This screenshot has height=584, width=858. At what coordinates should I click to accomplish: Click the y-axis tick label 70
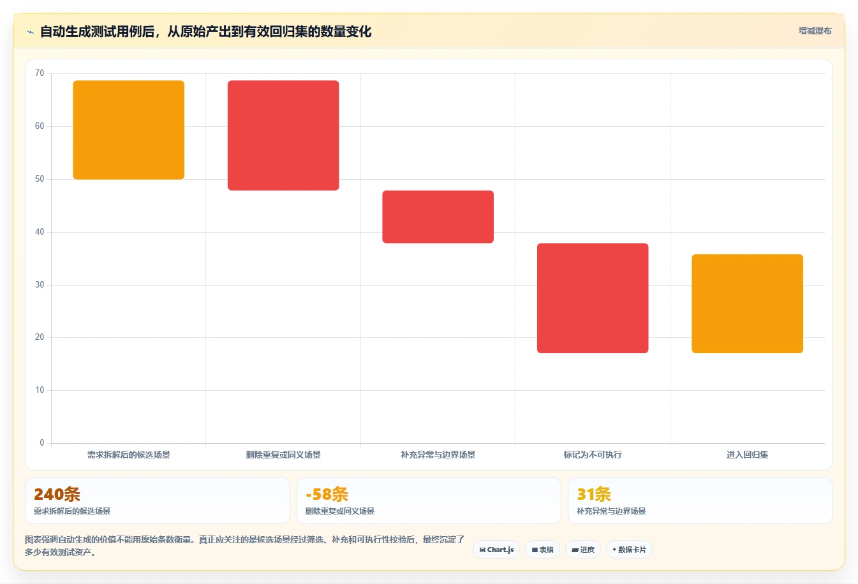(40, 73)
